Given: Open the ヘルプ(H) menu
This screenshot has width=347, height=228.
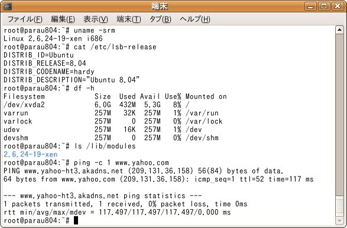Looking at the screenshot, I should (x=194, y=19).
